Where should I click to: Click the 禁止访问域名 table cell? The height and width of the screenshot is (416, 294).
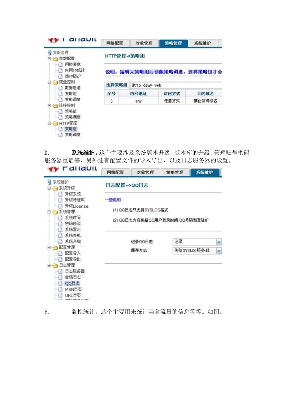point(205,101)
